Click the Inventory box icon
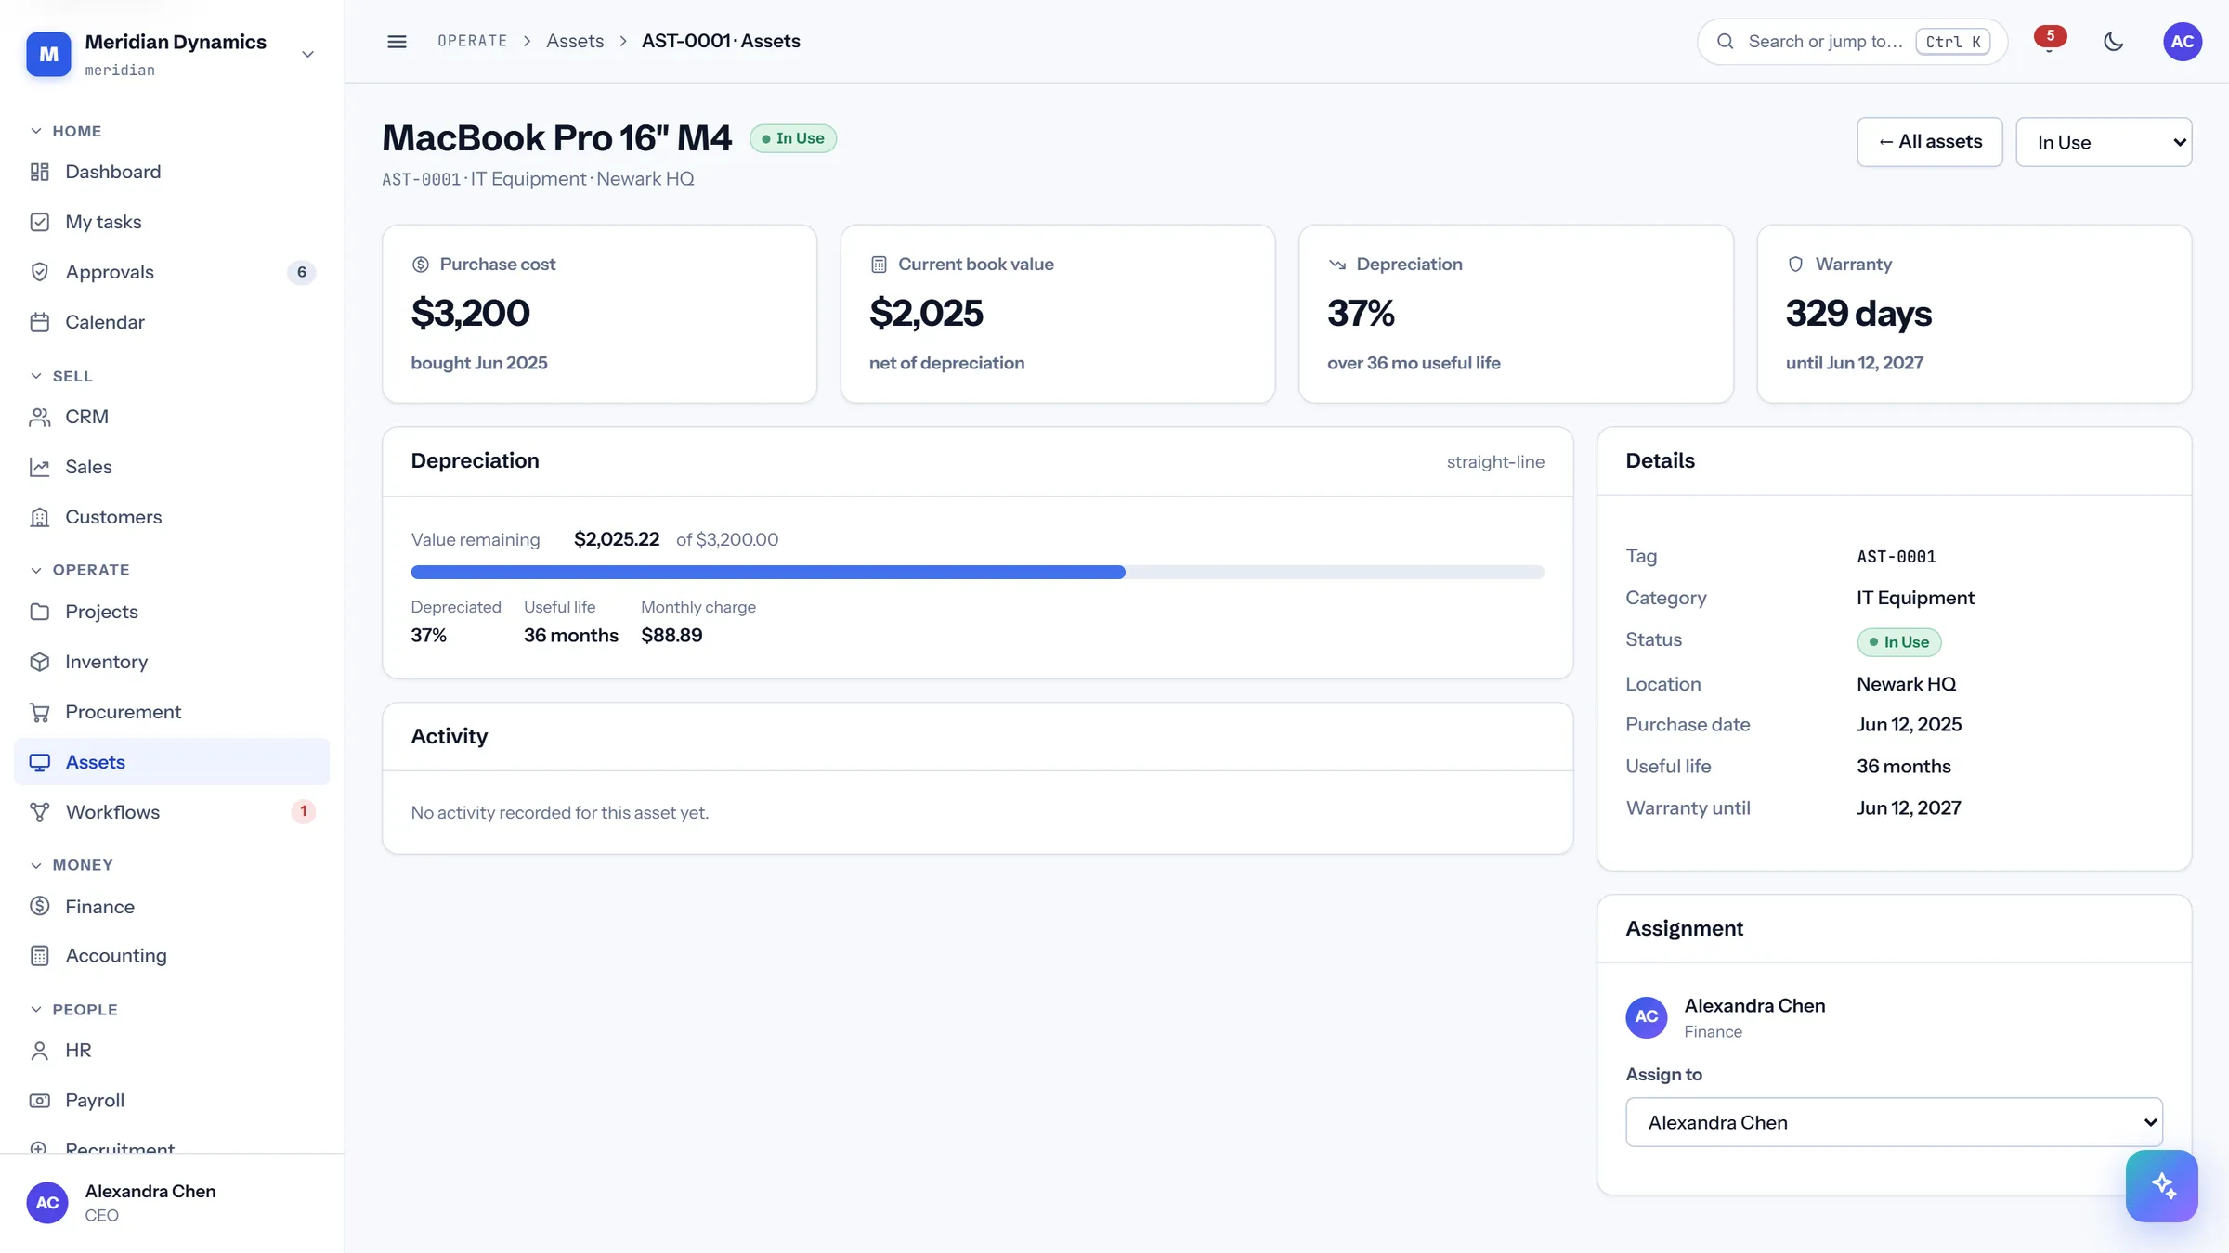The width and height of the screenshot is (2229, 1253). [39, 662]
